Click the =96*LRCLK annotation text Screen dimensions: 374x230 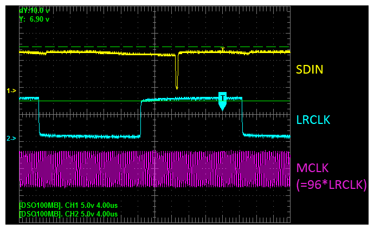coord(331,185)
